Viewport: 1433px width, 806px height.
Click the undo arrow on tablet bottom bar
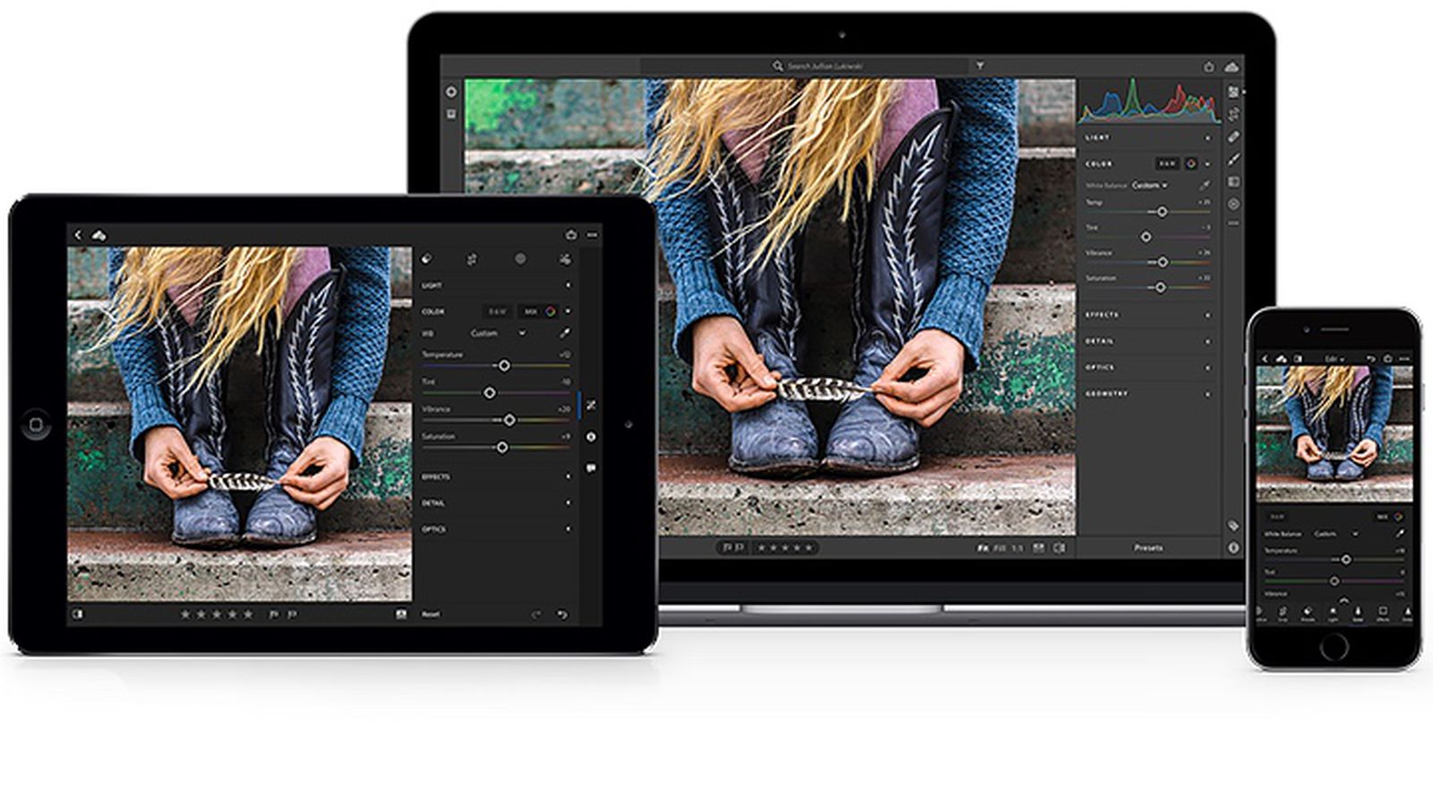click(x=562, y=614)
